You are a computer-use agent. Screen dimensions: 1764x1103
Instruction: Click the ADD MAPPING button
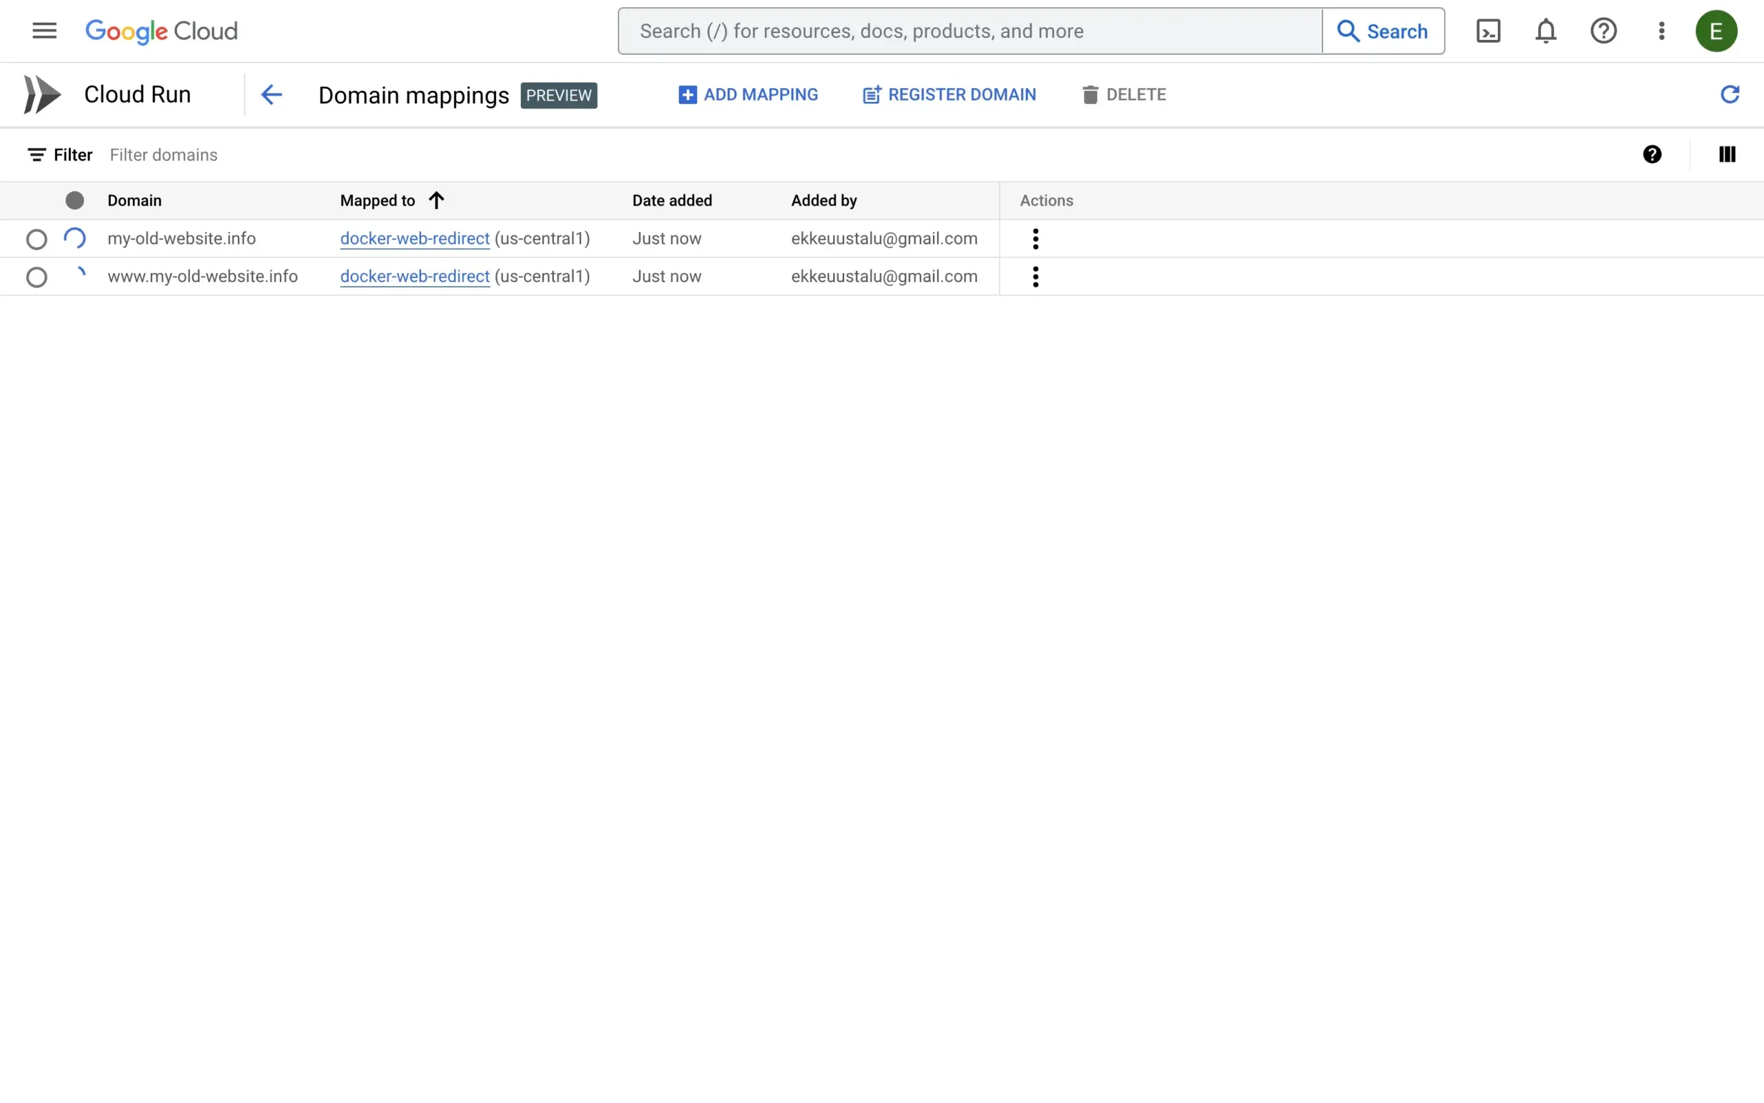click(x=748, y=94)
